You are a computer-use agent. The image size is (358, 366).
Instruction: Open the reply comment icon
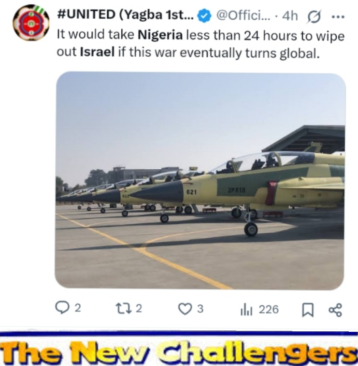(62, 308)
